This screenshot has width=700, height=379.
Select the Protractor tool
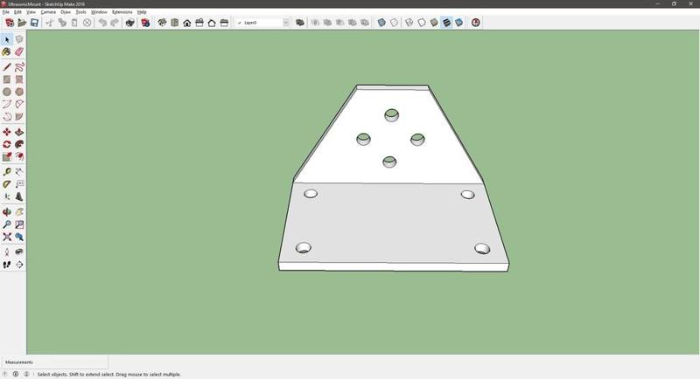[x=7, y=184]
